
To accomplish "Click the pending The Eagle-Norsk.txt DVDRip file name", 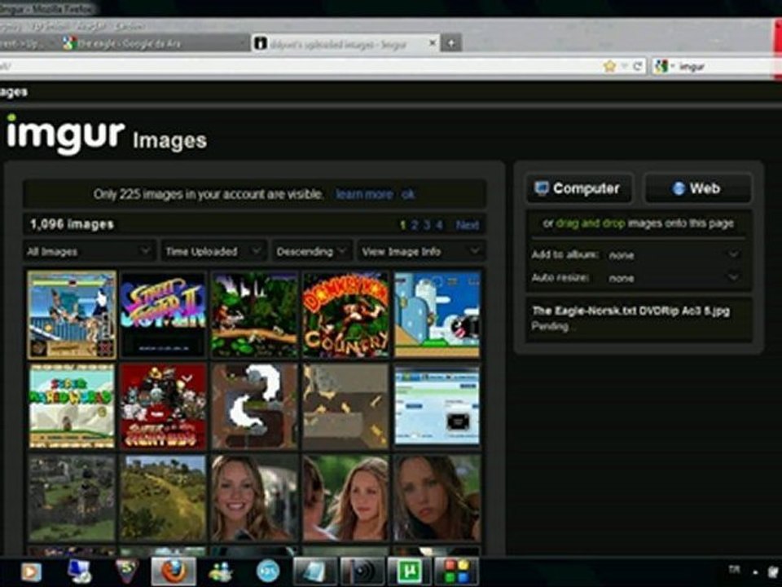I will click(630, 311).
